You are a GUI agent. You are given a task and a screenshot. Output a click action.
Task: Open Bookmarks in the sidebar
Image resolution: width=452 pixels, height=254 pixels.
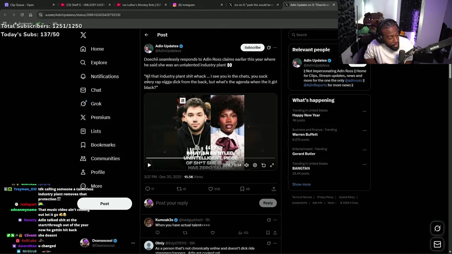pos(98,145)
